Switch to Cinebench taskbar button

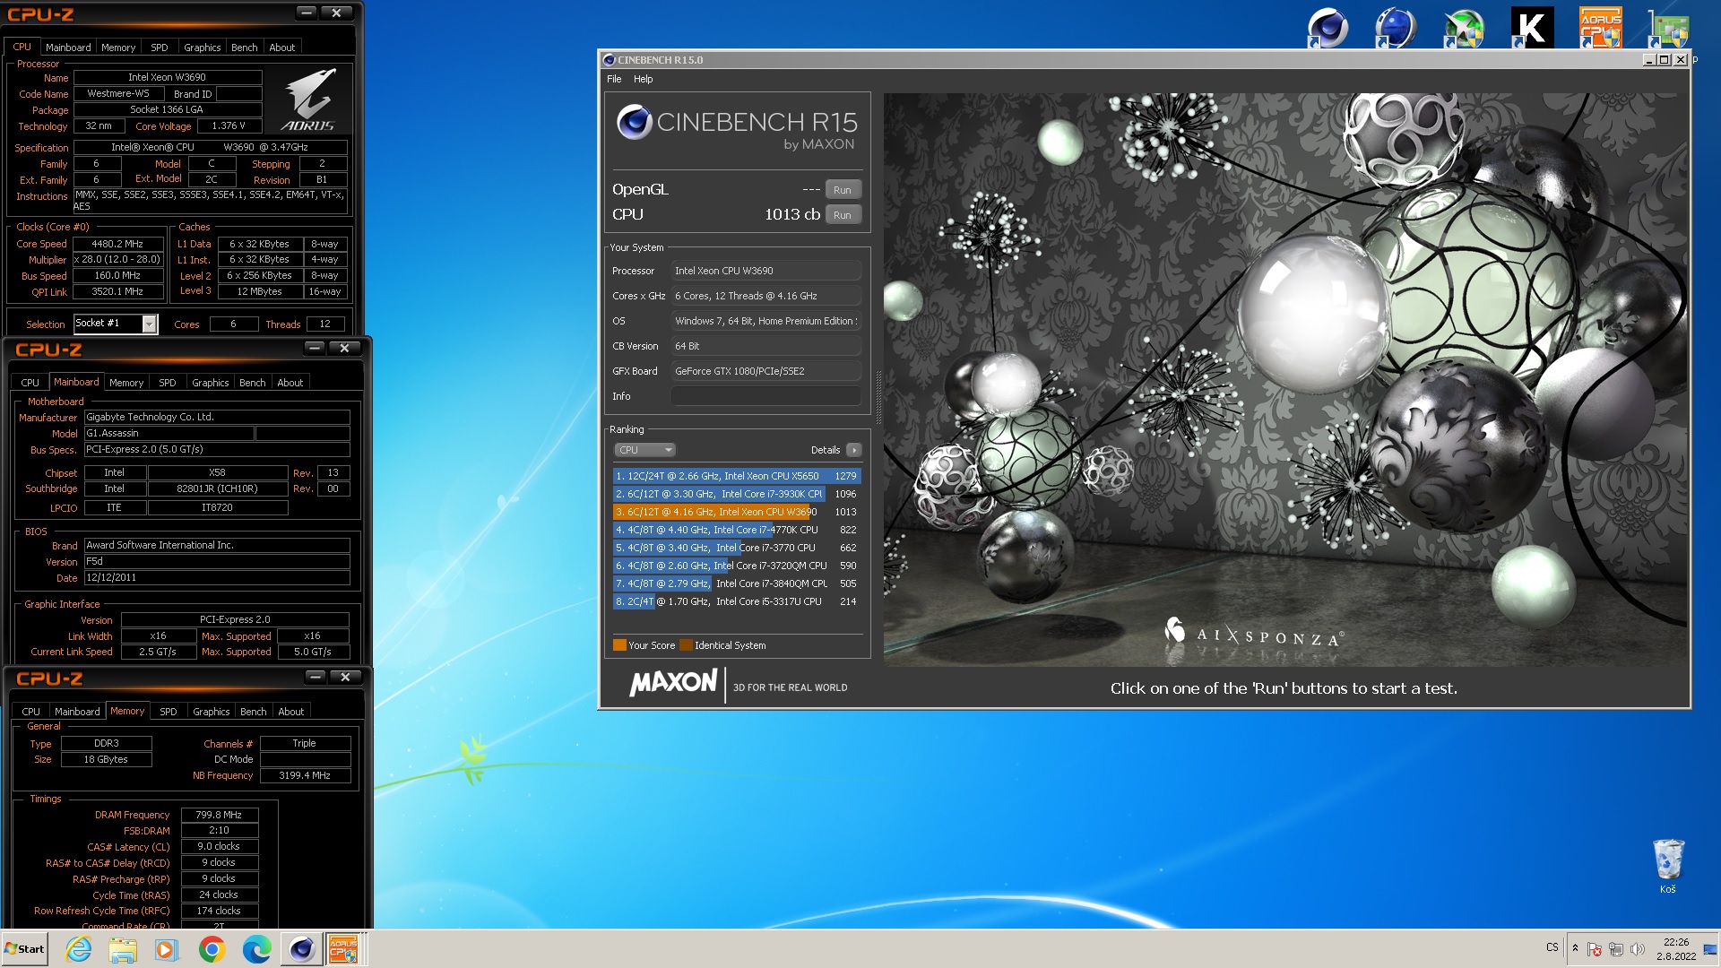(301, 949)
